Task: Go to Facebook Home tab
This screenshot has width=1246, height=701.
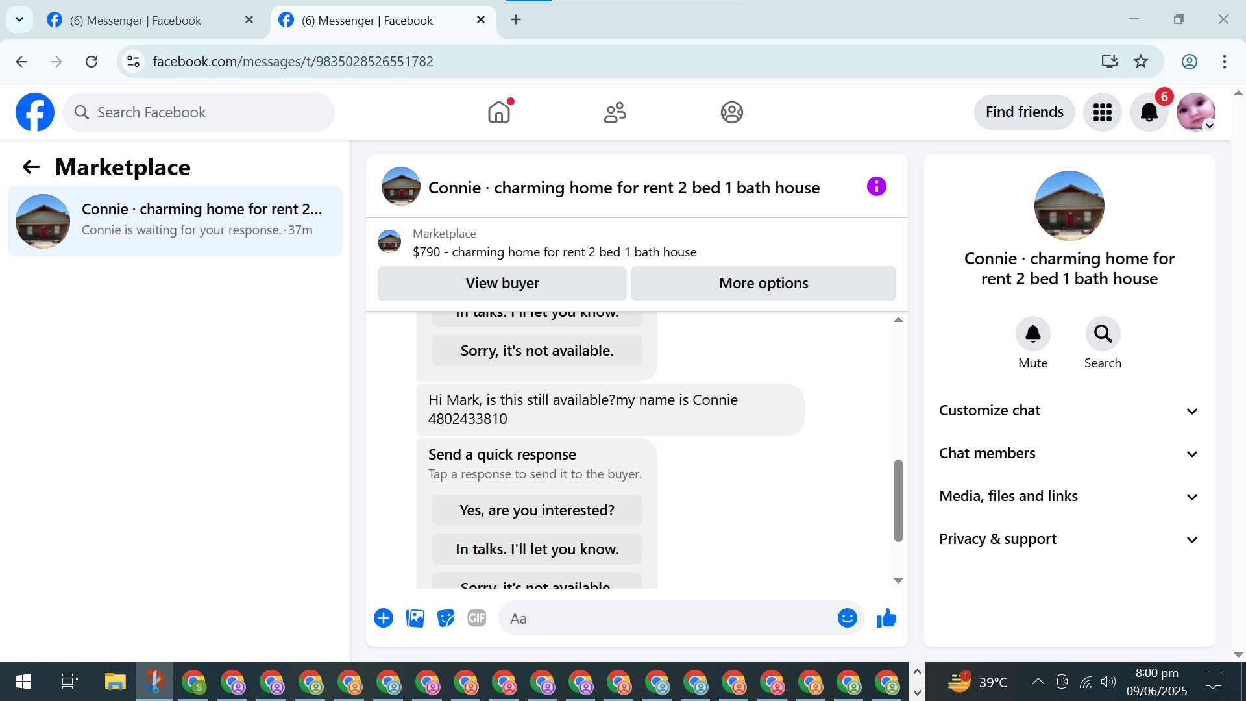Action: [499, 112]
